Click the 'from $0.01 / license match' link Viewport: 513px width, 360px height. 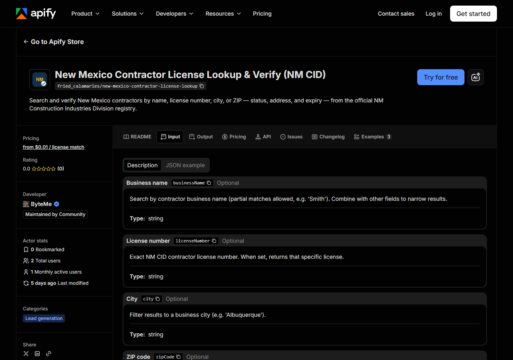(54, 147)
